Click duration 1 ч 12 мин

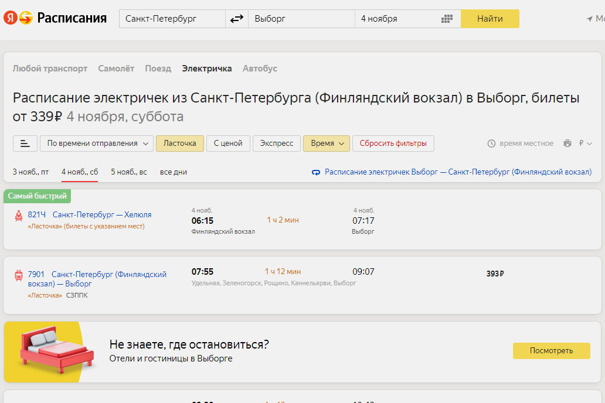(283, 271)
